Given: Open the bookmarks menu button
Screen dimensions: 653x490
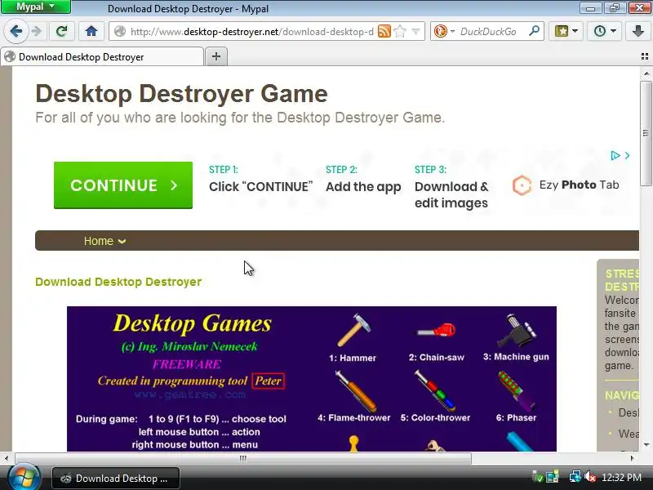Looking at the screenshot, I should coord(566,31).
